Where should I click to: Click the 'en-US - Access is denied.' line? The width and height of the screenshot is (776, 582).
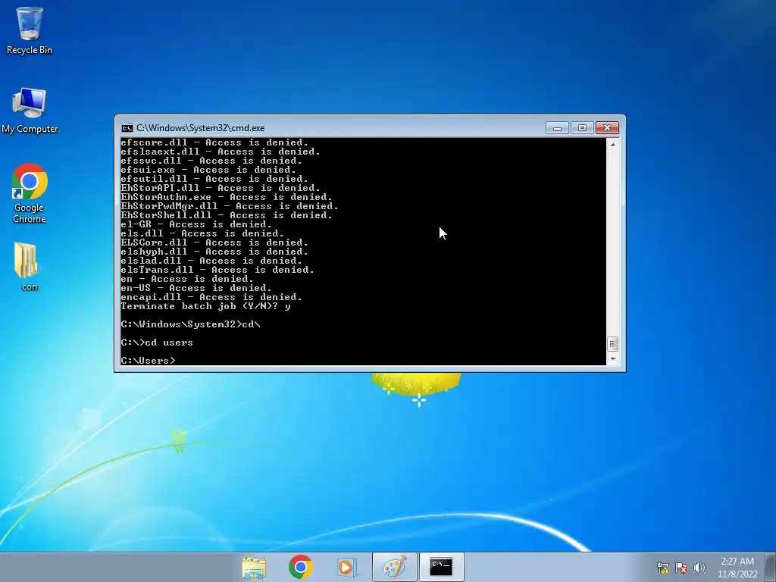196,288
